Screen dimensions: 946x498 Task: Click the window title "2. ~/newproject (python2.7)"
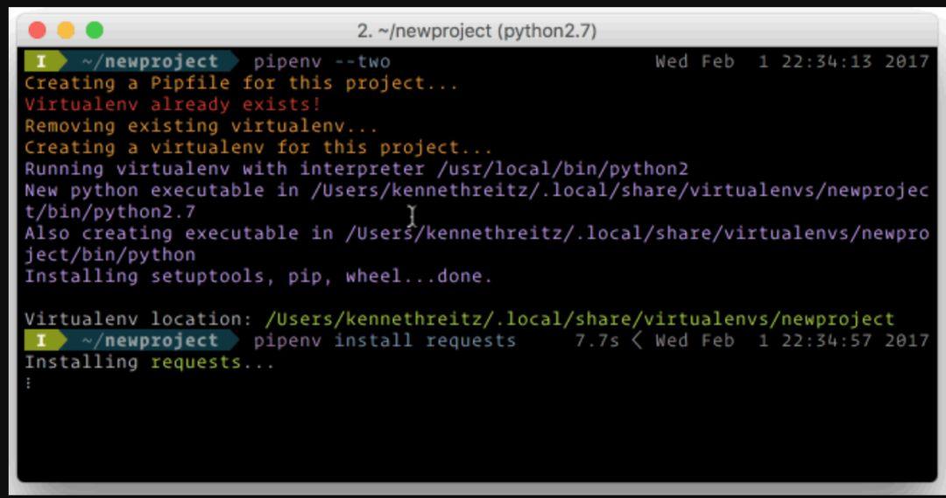pos(477,31)
